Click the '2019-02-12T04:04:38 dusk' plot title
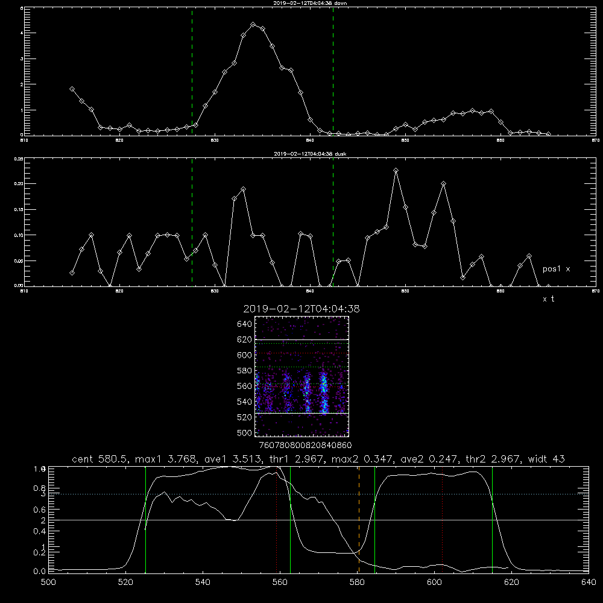603x603 pixels. click(x=310, y=154)
